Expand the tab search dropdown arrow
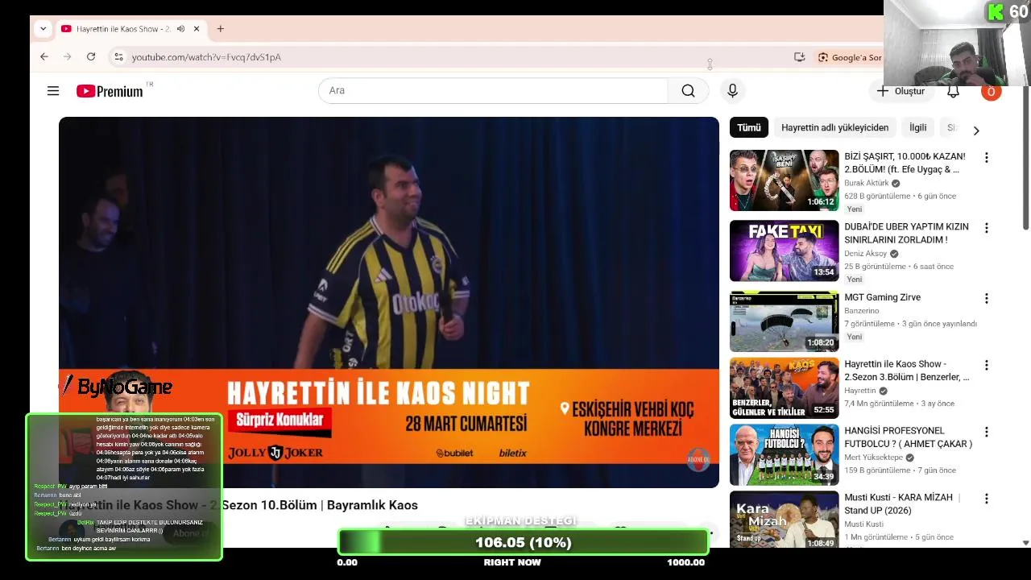The image size is (1031, 580). (x=43, y=29)
